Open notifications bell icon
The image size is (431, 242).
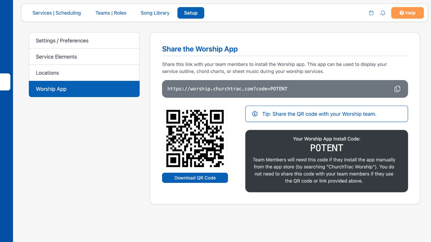[x=383, y=13]
